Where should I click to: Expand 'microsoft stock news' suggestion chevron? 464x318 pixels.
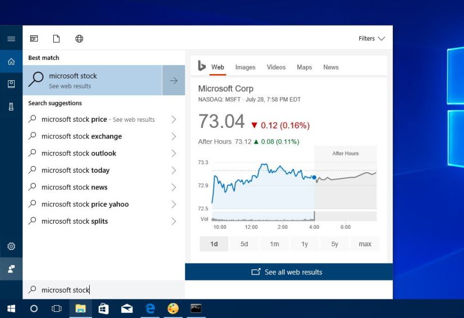pyautogui.click(x=174, y=187)
